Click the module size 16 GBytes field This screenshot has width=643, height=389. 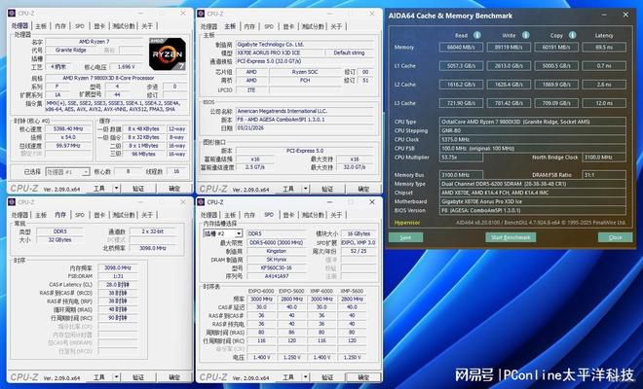click(x=359, y=233)
